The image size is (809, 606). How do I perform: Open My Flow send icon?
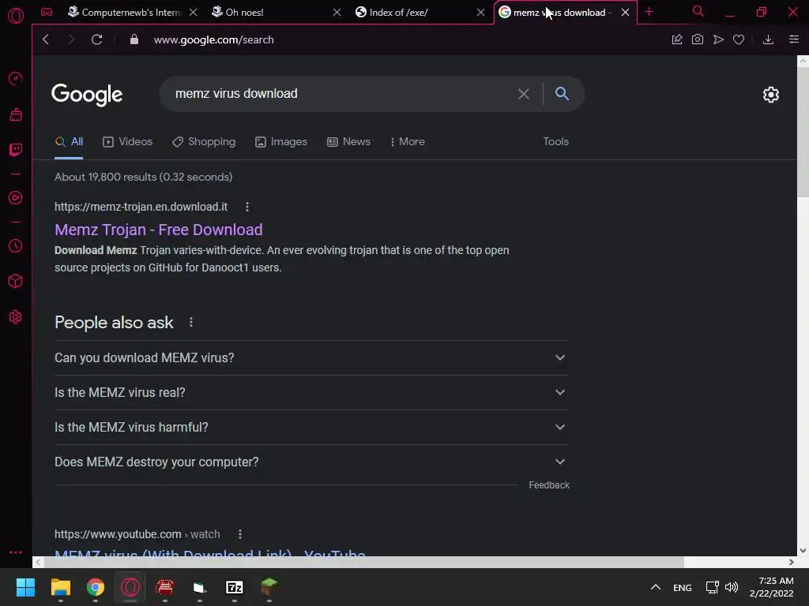[718, 39]
